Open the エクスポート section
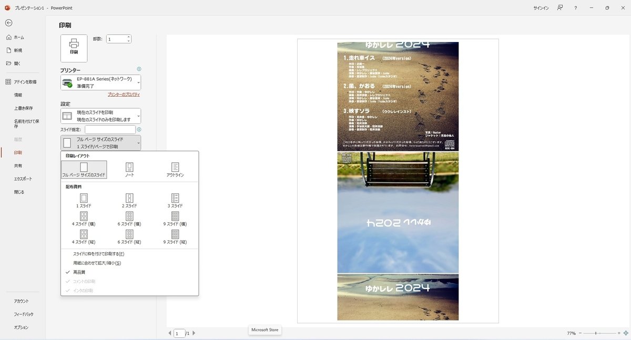The image size is (631, 340). 23,179
